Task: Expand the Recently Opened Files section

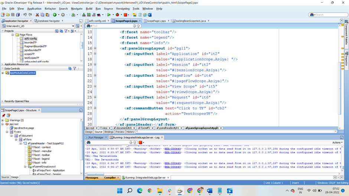Action: pyautogui.click(x=3, y=101)
